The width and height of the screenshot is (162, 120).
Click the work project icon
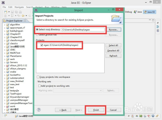pos(8,106)
